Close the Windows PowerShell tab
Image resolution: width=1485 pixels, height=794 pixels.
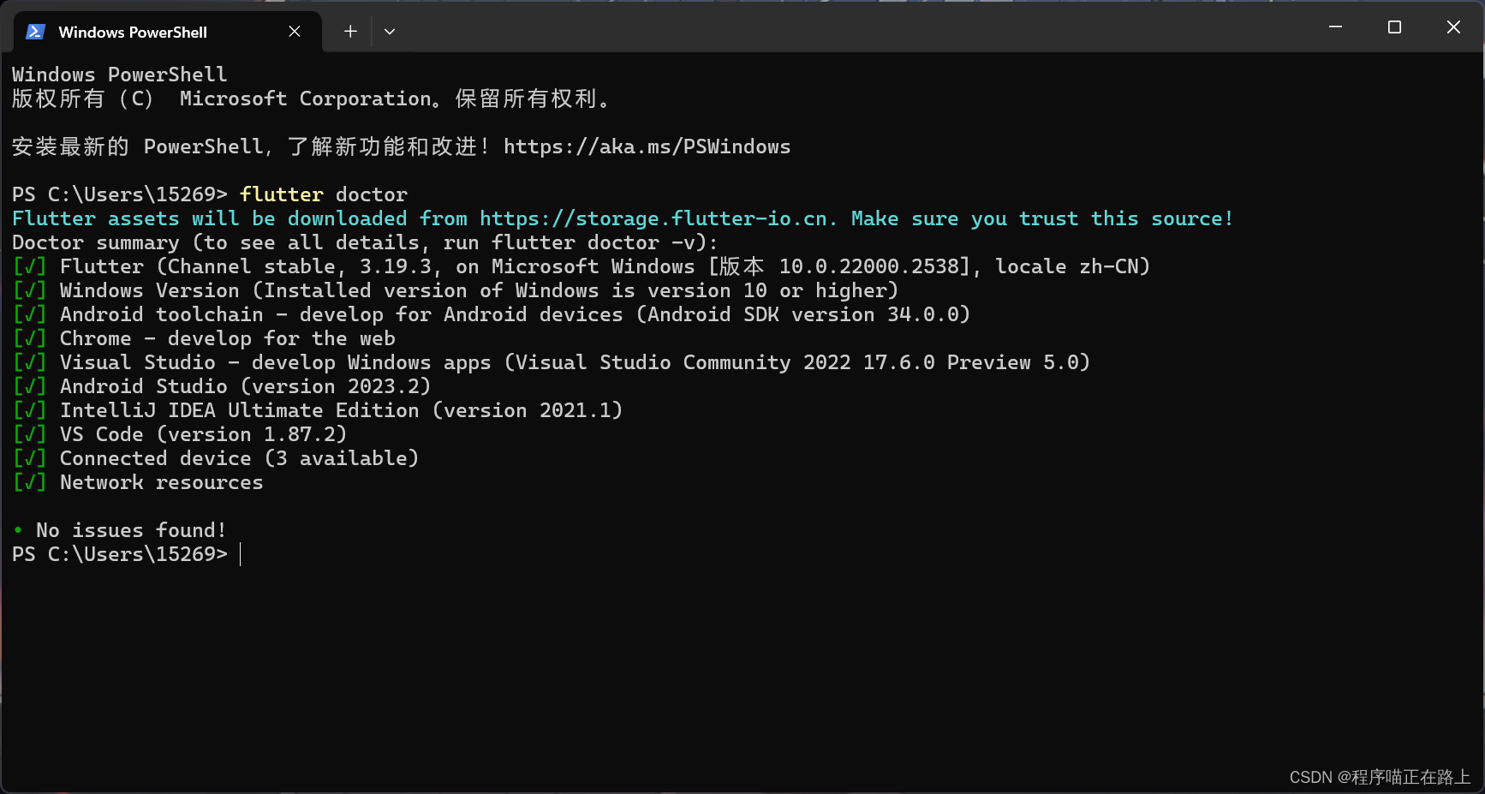coord(295,32)
